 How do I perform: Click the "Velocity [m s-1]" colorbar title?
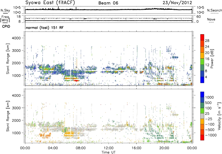219,116
